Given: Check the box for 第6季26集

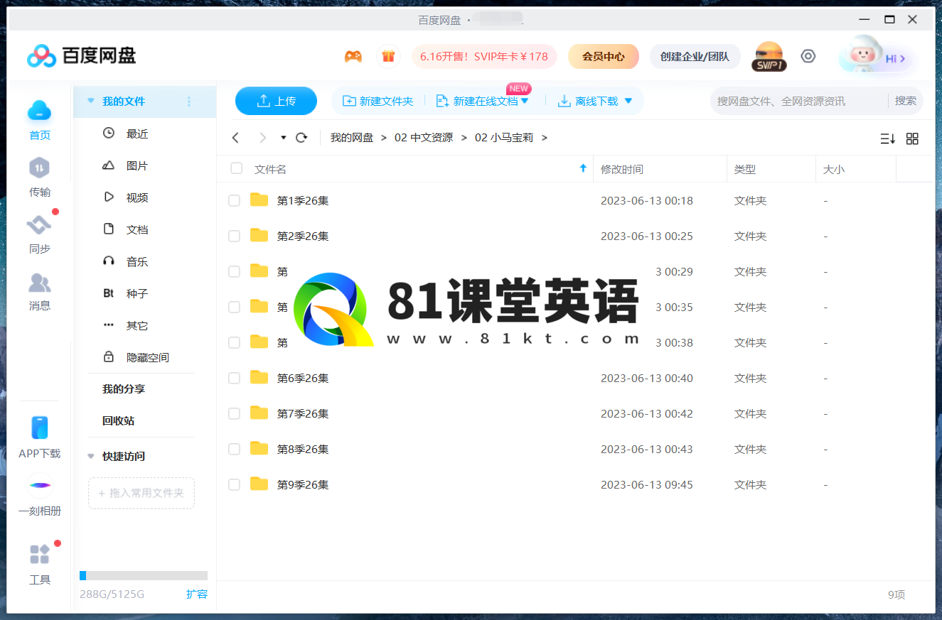Looking at the screenshot, I should 234,379.
